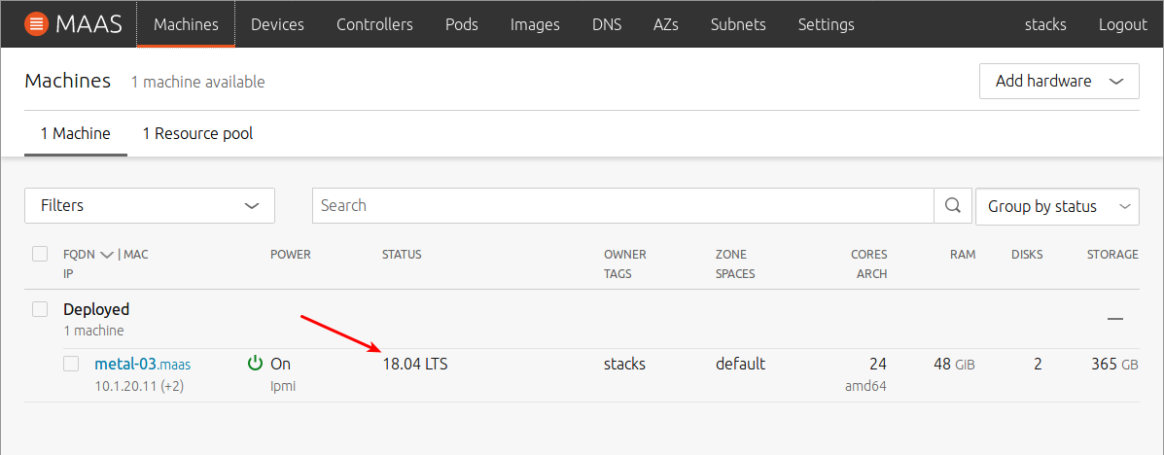Click the MAC column header toggle

tap(136, 255)
